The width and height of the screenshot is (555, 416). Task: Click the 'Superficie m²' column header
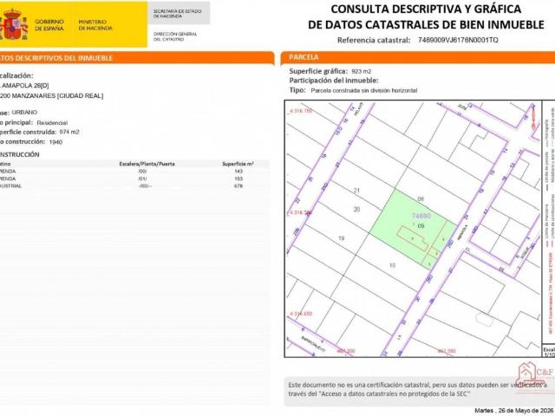pos(238,164)
